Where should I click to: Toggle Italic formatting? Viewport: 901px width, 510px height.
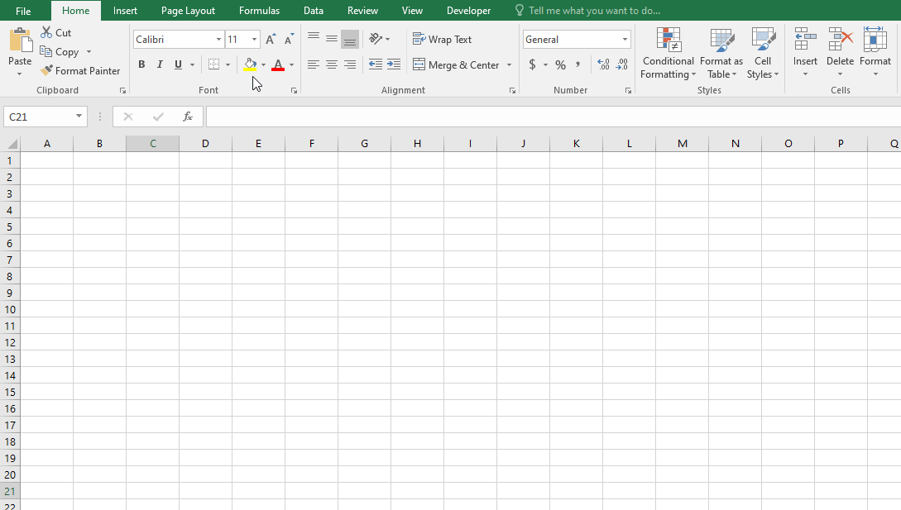pos(160,64)
